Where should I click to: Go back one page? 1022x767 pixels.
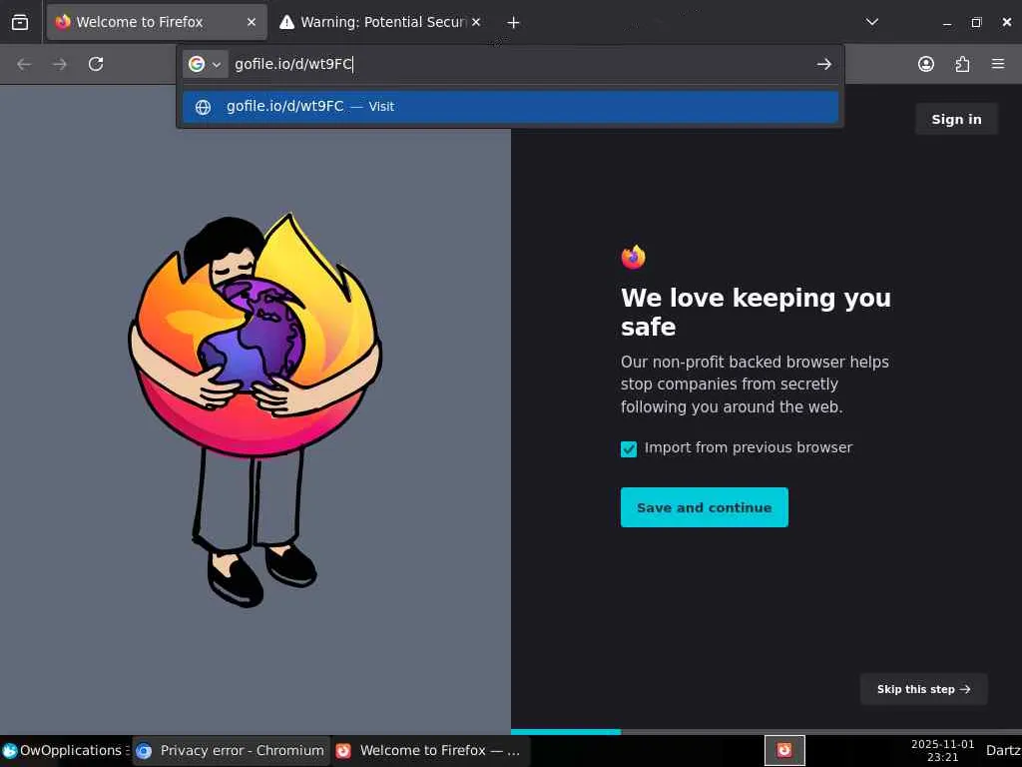(x=24, y=64)
